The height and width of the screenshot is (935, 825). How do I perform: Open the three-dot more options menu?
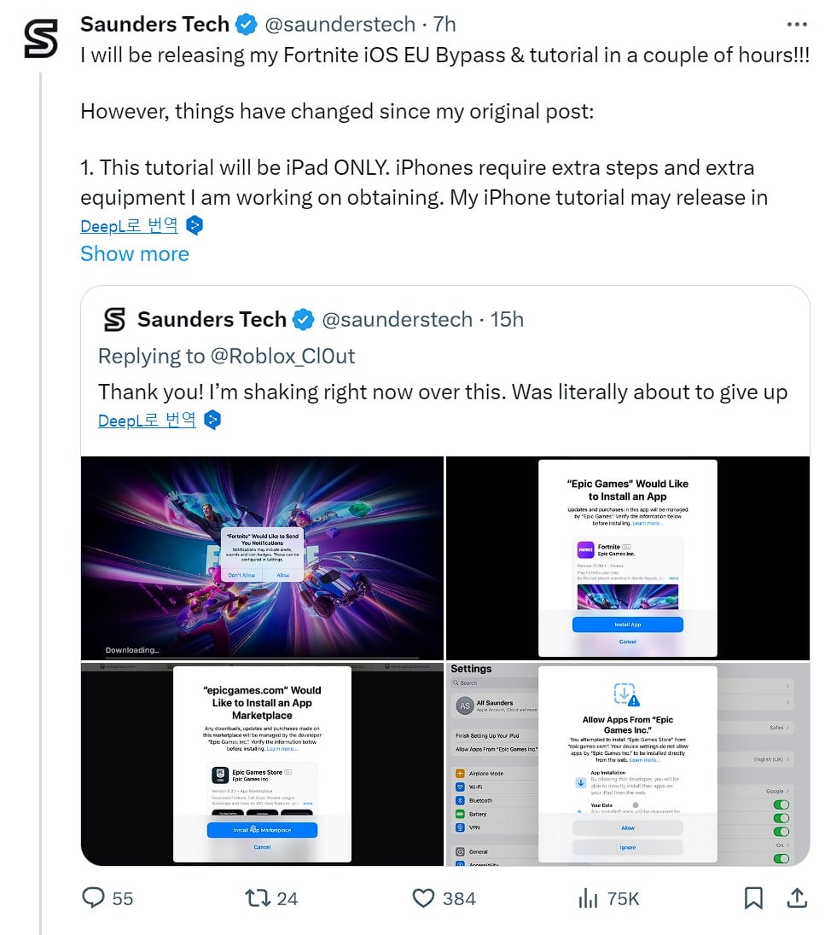(x=797, y=25)
